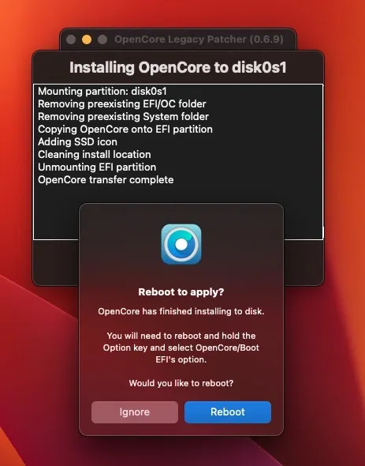The height and width of the screenshot is (466, 365).
Task: Click the 'Copying OpenCore onto EFI partition' line
Action: click(x=125, y=130)
